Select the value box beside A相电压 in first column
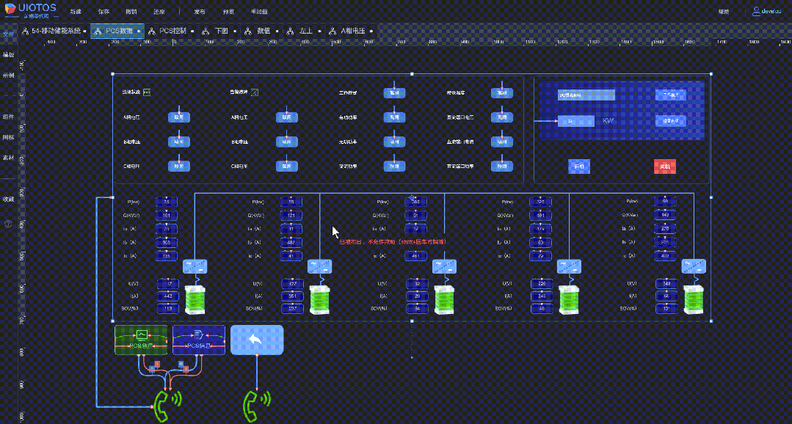792x424 pixels. (x=179, y=117)
